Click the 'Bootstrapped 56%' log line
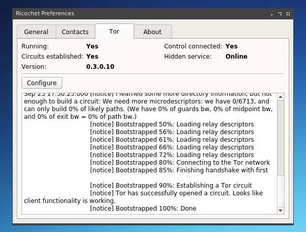The image size is (306, 232). pyautogui.click(x=172, y=132)
